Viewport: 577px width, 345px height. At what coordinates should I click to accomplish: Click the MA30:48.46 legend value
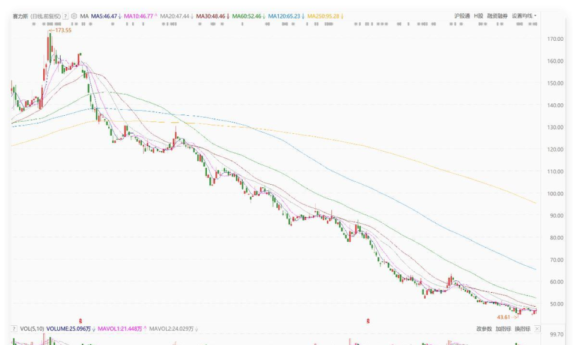pos(210,16)
